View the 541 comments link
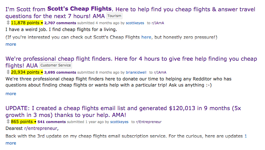 (52, 122)
